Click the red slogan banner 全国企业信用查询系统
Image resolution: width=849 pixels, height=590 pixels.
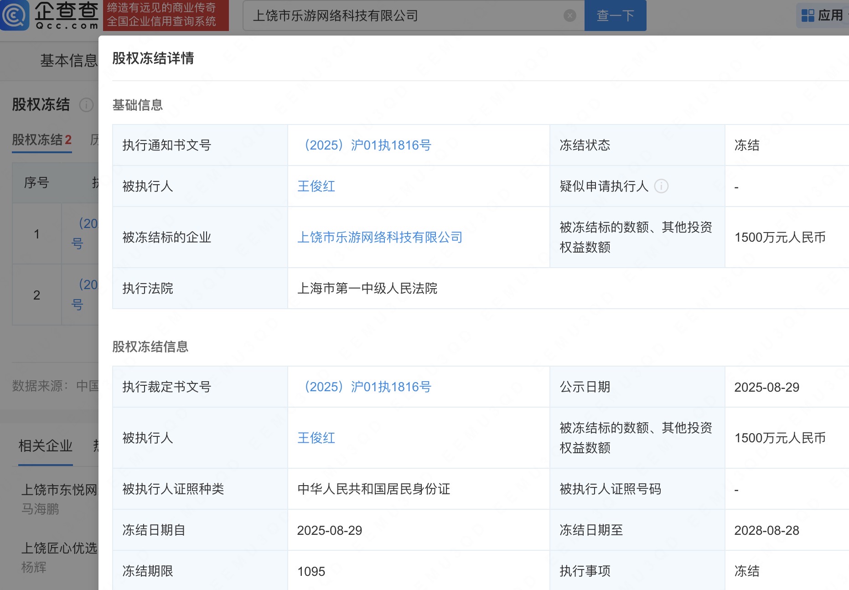(x=166, y=16)
